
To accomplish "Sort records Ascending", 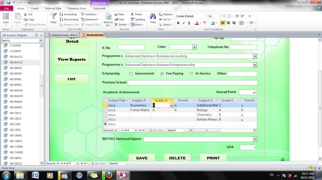I will point(68,14).
